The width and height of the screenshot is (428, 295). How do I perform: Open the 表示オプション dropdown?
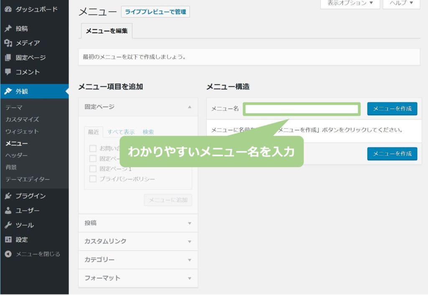click(x=350, y=3)
